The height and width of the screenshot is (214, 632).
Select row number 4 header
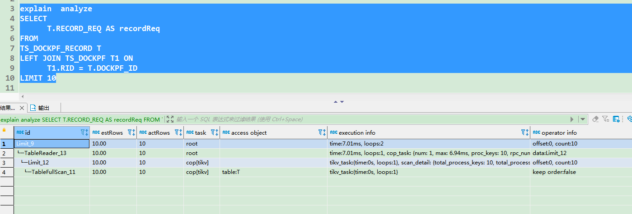7,172
